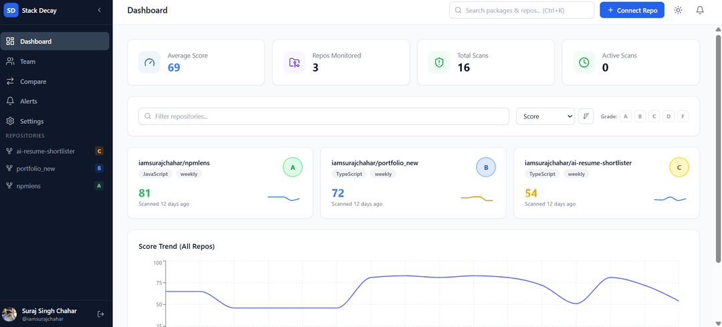Open notifications with the bell icon

700,10
